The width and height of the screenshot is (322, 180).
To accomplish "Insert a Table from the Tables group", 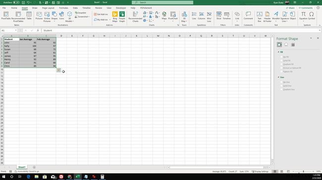I will pos(29,16).
